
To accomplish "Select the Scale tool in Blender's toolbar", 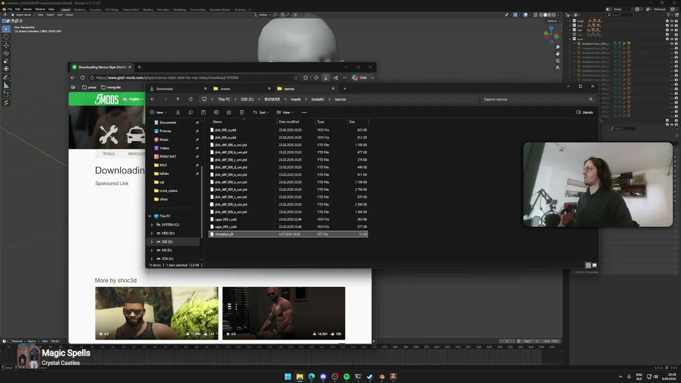I will click(x=6, y=61).
